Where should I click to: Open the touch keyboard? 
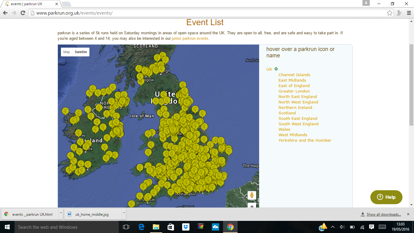[382, 227]
